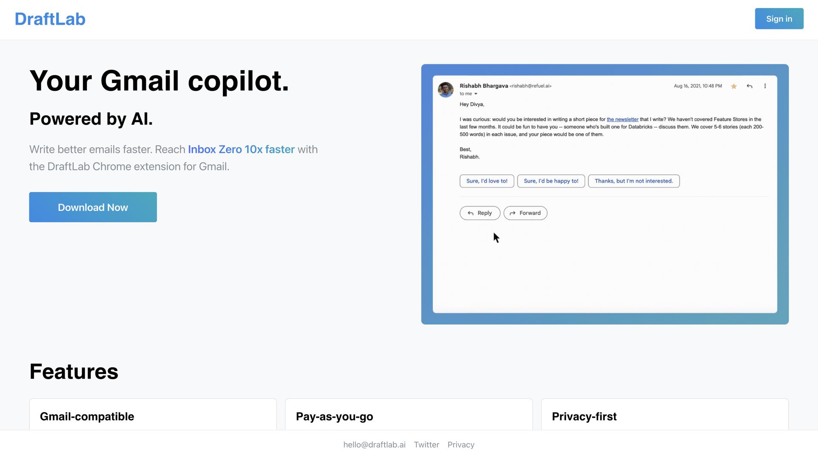Image resolution: width=818 pixels, height=460 pixels.
Task: Click the Gmail-compatible feature card
Action: [153, 415]
